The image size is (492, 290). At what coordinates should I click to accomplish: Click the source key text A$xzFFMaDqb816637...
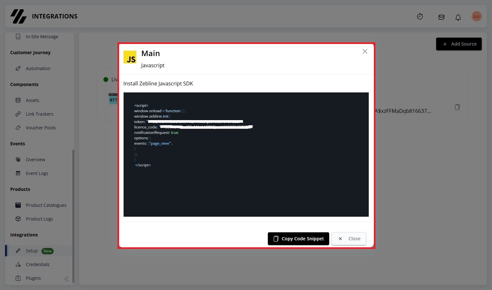pyautogui.click(x=403, y=111)
